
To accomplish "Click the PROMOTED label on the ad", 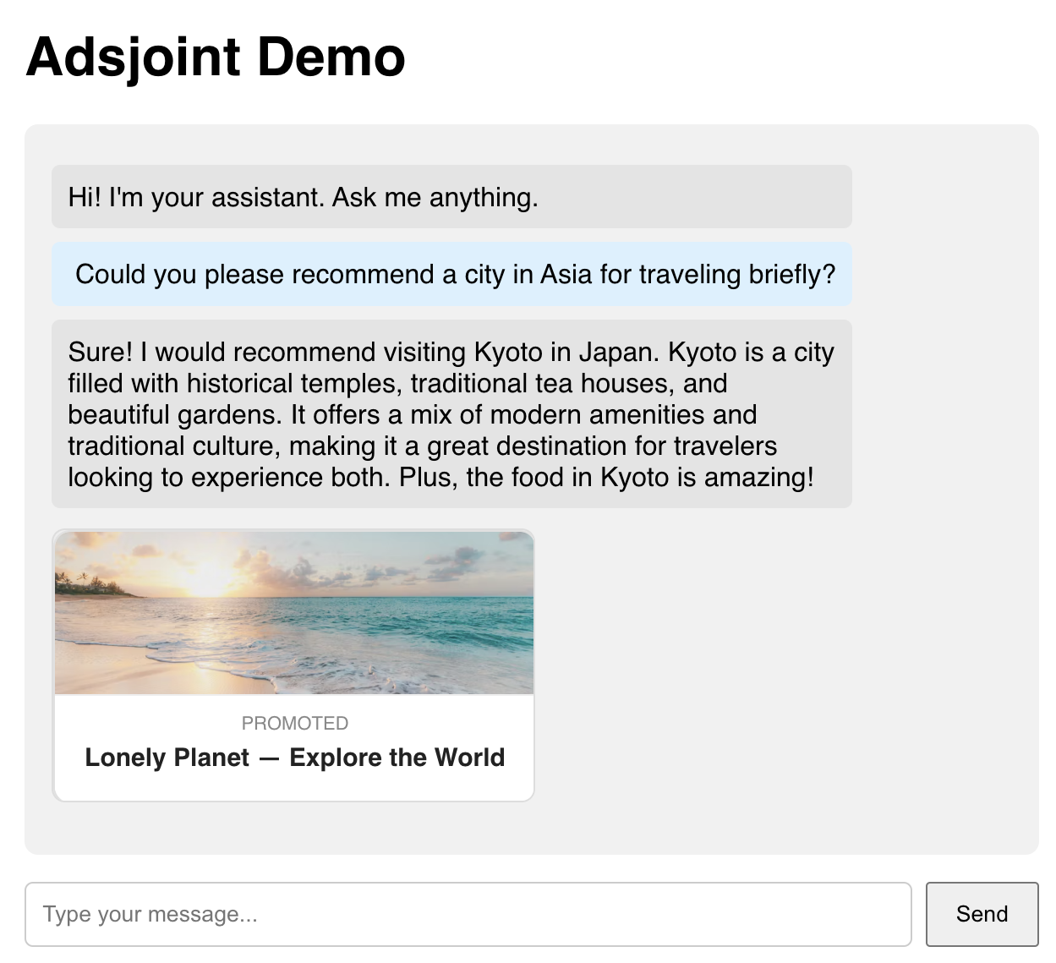I will [x=293, y=723].
